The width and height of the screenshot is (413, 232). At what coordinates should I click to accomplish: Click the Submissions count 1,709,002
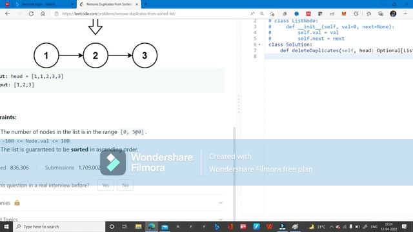tap(90, 168)
